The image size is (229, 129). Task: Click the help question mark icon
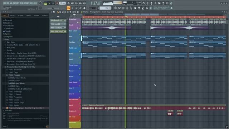(x=155, y=3)
